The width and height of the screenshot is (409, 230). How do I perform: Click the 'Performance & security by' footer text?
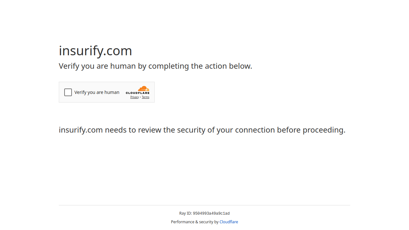(195, 222)
